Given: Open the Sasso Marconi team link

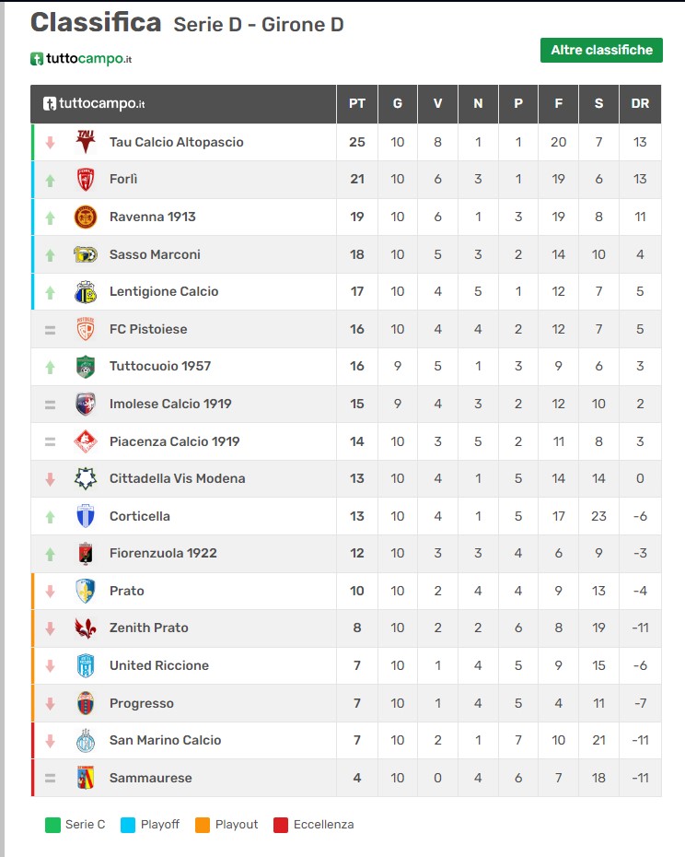Looking at the screenshot, I should [x=155, y=254].
